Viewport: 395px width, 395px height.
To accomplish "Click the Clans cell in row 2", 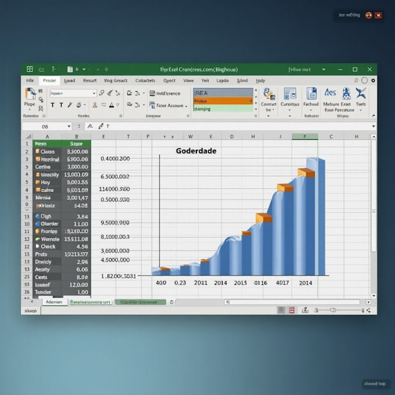I will tap(48, 152).
